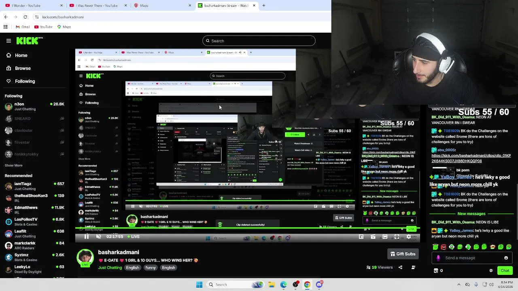Open SNEAKO's channel in the Following list
Screen dimensions: 518x291
point(35,118)
